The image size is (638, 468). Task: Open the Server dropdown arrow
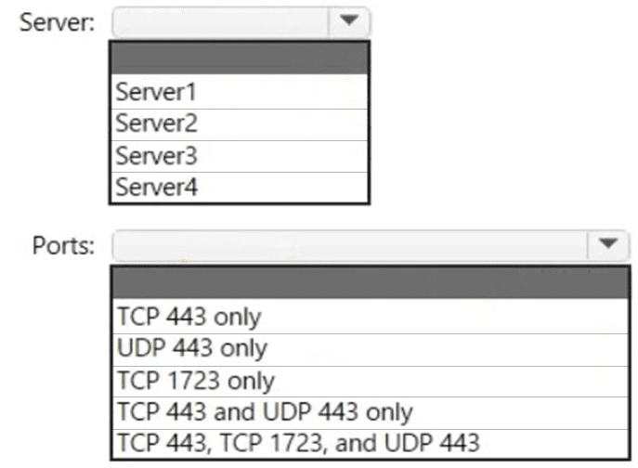tap(349, 21)
